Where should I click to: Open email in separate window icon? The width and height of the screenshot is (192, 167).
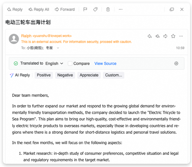tap(172, 9)
